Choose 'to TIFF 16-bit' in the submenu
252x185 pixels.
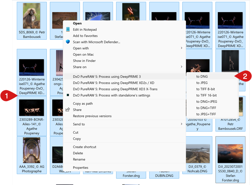(x=206, y=95)
